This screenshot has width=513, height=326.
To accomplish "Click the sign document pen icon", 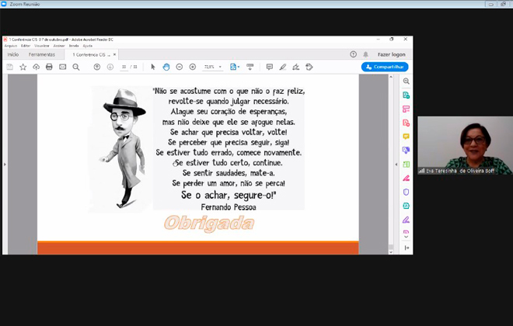I will (296, 67).
